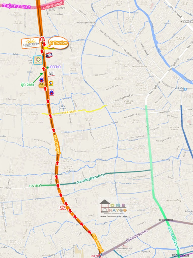Image resolution: width=193 pixels, height=258 pixels.
Task: Click the PTT station icon beside Met market
Action: (x=41, y=80)
